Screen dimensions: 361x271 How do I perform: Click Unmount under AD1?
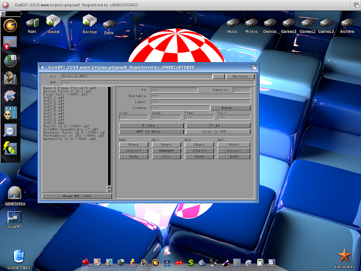coord(166,151)
